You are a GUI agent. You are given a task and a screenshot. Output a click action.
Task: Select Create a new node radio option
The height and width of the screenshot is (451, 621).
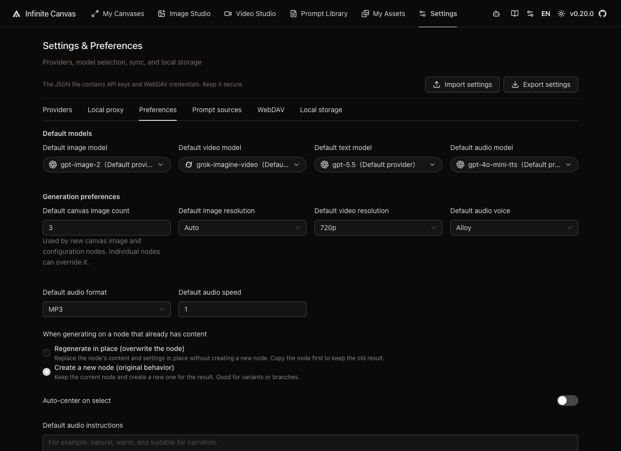pos(47,372)
